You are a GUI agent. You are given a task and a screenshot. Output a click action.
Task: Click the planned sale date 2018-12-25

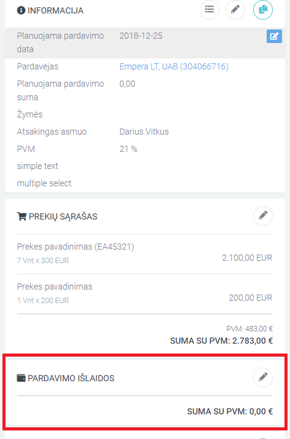point(141,36)
